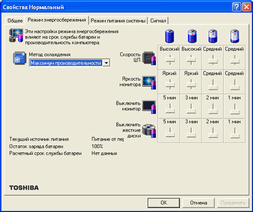This screenshot has width=253, height=212.
Task: Click the third battery level icon
Action: [213, 36]
